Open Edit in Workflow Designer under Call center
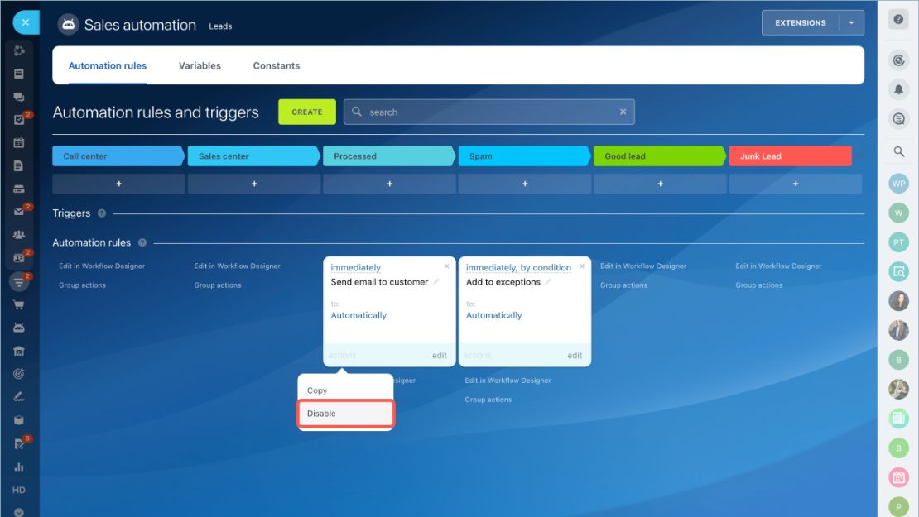 tap(101, 266)
